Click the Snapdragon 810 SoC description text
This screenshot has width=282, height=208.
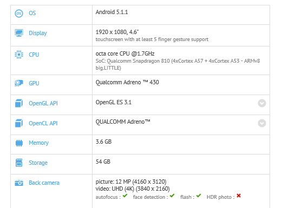click(x=178, y=64)
